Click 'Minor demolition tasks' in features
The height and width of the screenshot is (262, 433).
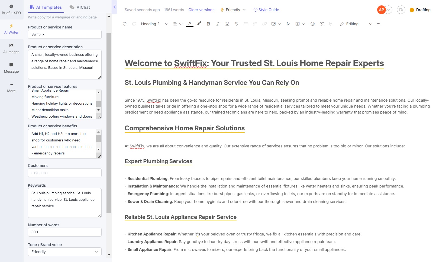tap(50, 110)
